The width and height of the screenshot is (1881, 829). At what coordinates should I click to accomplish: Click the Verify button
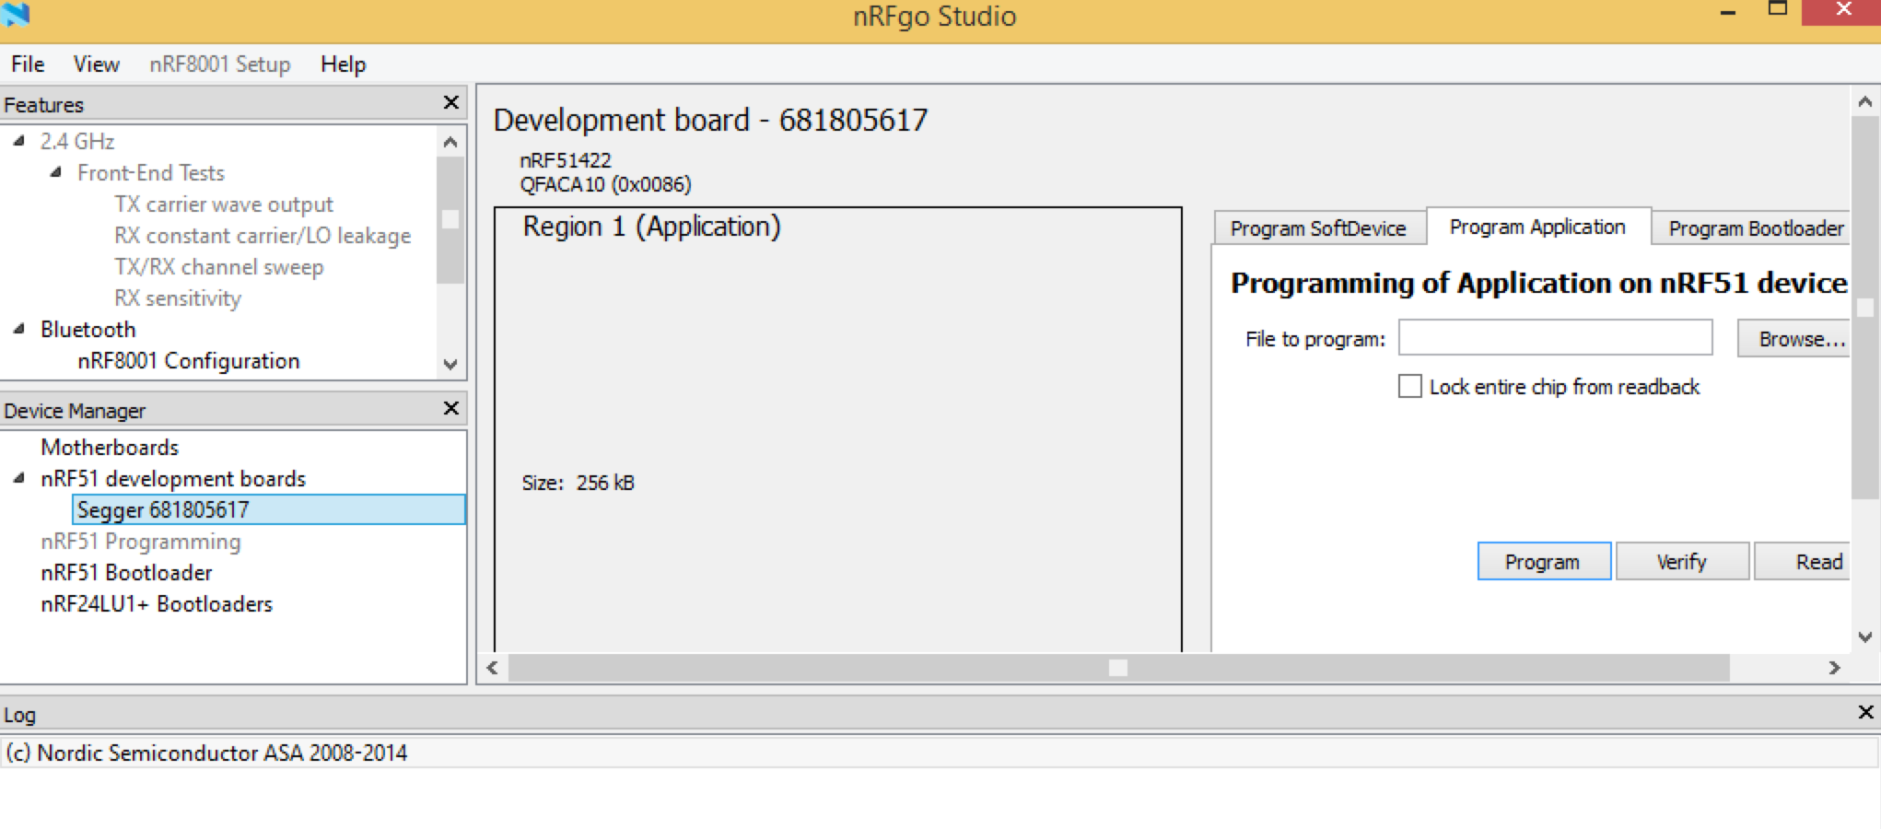(1682, 561)
